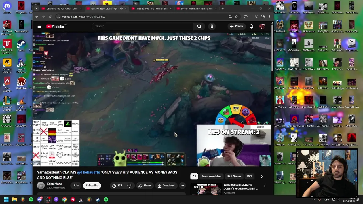
Task: Open Chrome media control icon
Action: [x=256, y=17]
